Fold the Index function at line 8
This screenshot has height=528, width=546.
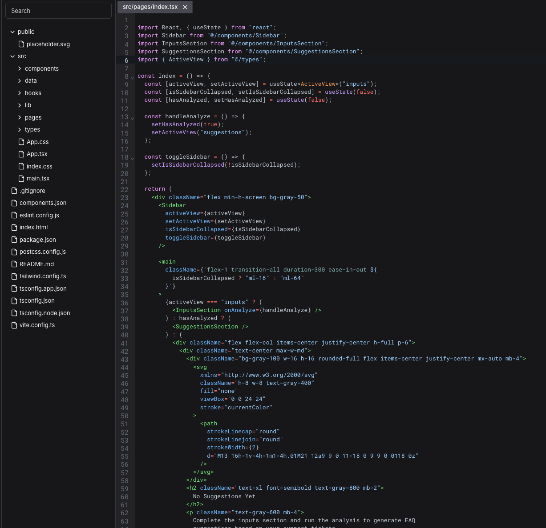click(132, 77)
